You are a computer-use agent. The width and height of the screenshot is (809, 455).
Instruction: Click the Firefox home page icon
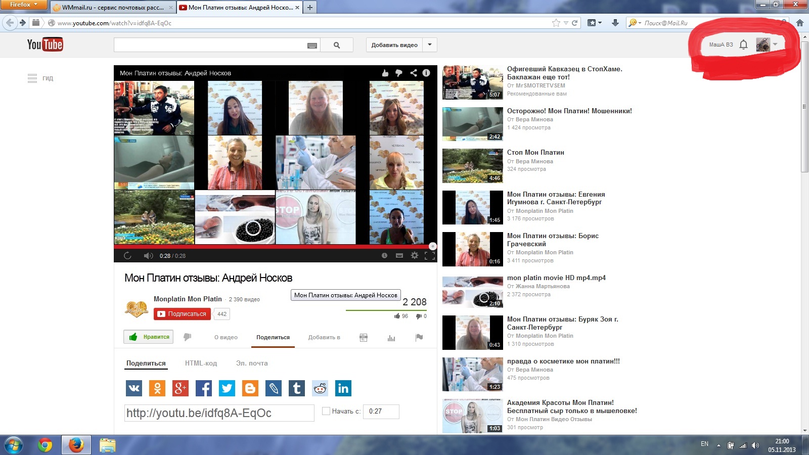[x=799, y=23]
